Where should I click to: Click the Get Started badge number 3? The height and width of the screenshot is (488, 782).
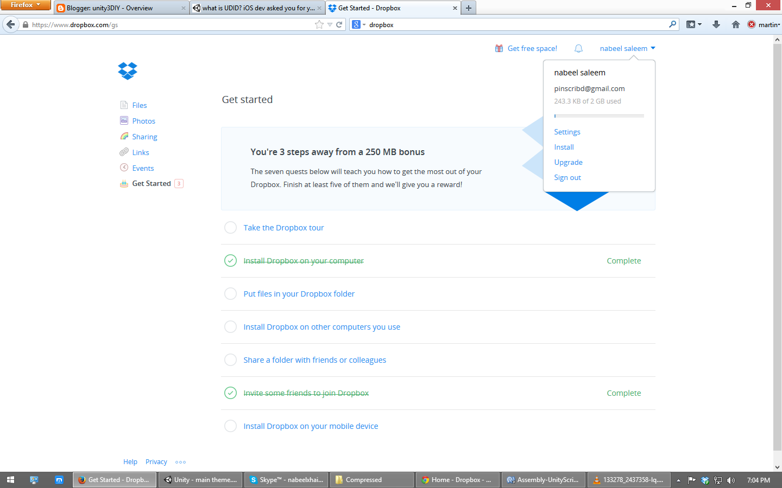pos(179,184)
